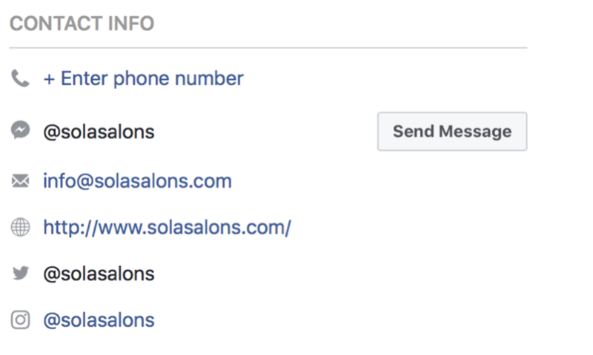Click the plus sign before Enter phone number
The height and width of the screenshot is (355, 593).
coord(49,79)
